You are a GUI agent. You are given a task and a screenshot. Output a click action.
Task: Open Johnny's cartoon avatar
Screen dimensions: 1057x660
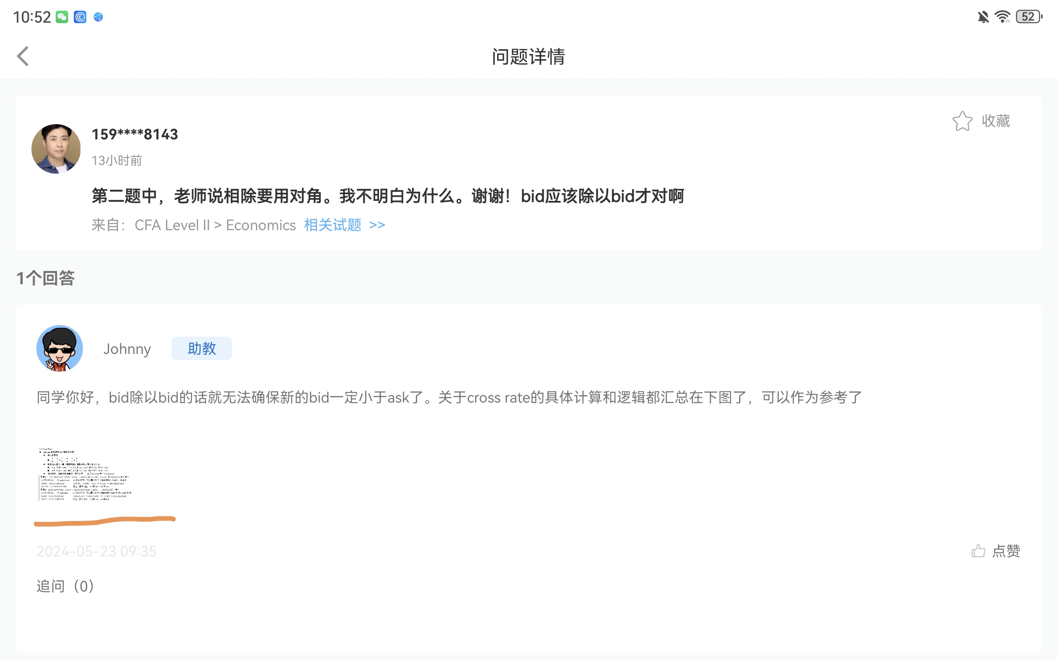point(59,348)
